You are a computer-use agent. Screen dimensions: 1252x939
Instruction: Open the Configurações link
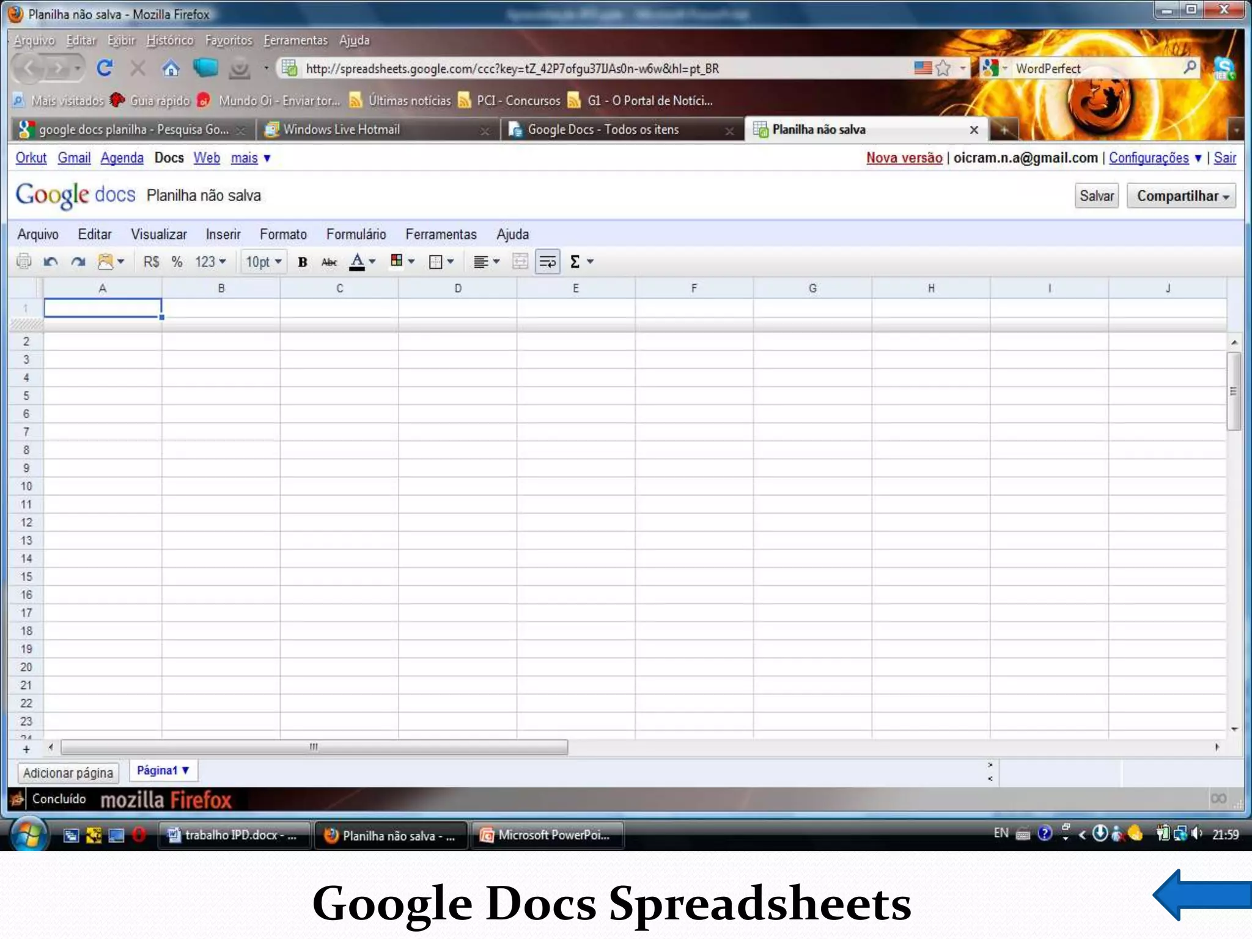[x=1149, y=158]
